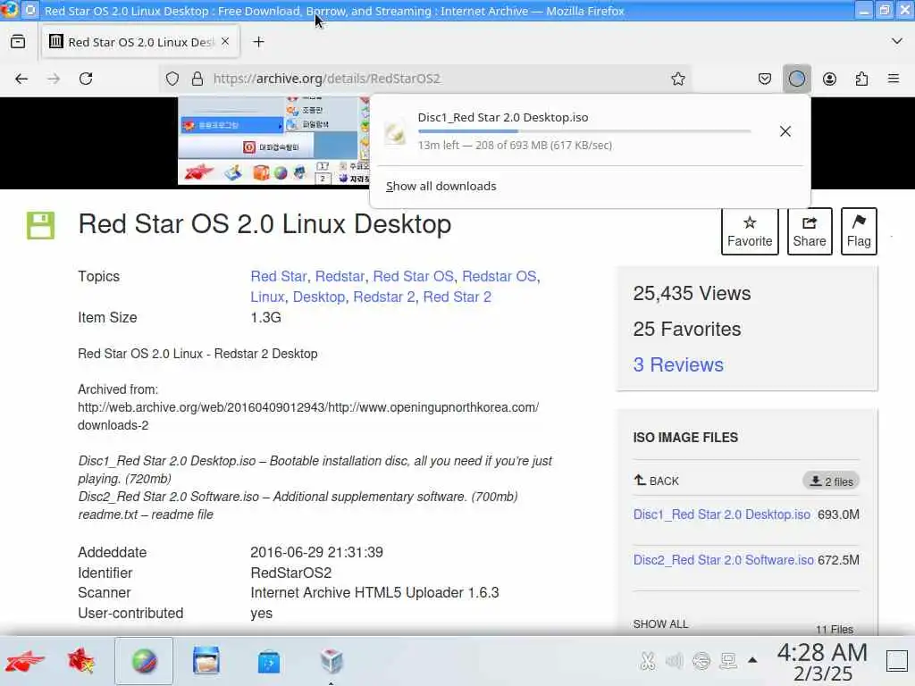915x686 pixels.
Task: Open the cube package taskbar icon
Action: (332, 662)
